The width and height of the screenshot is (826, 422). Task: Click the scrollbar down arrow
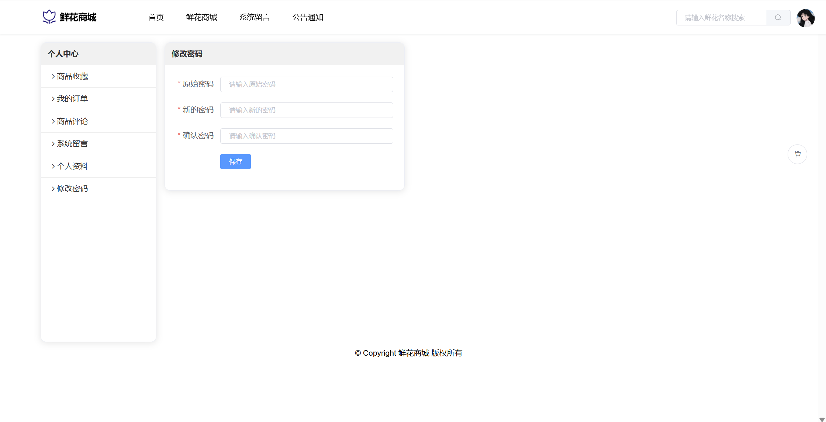pos(822,419)
